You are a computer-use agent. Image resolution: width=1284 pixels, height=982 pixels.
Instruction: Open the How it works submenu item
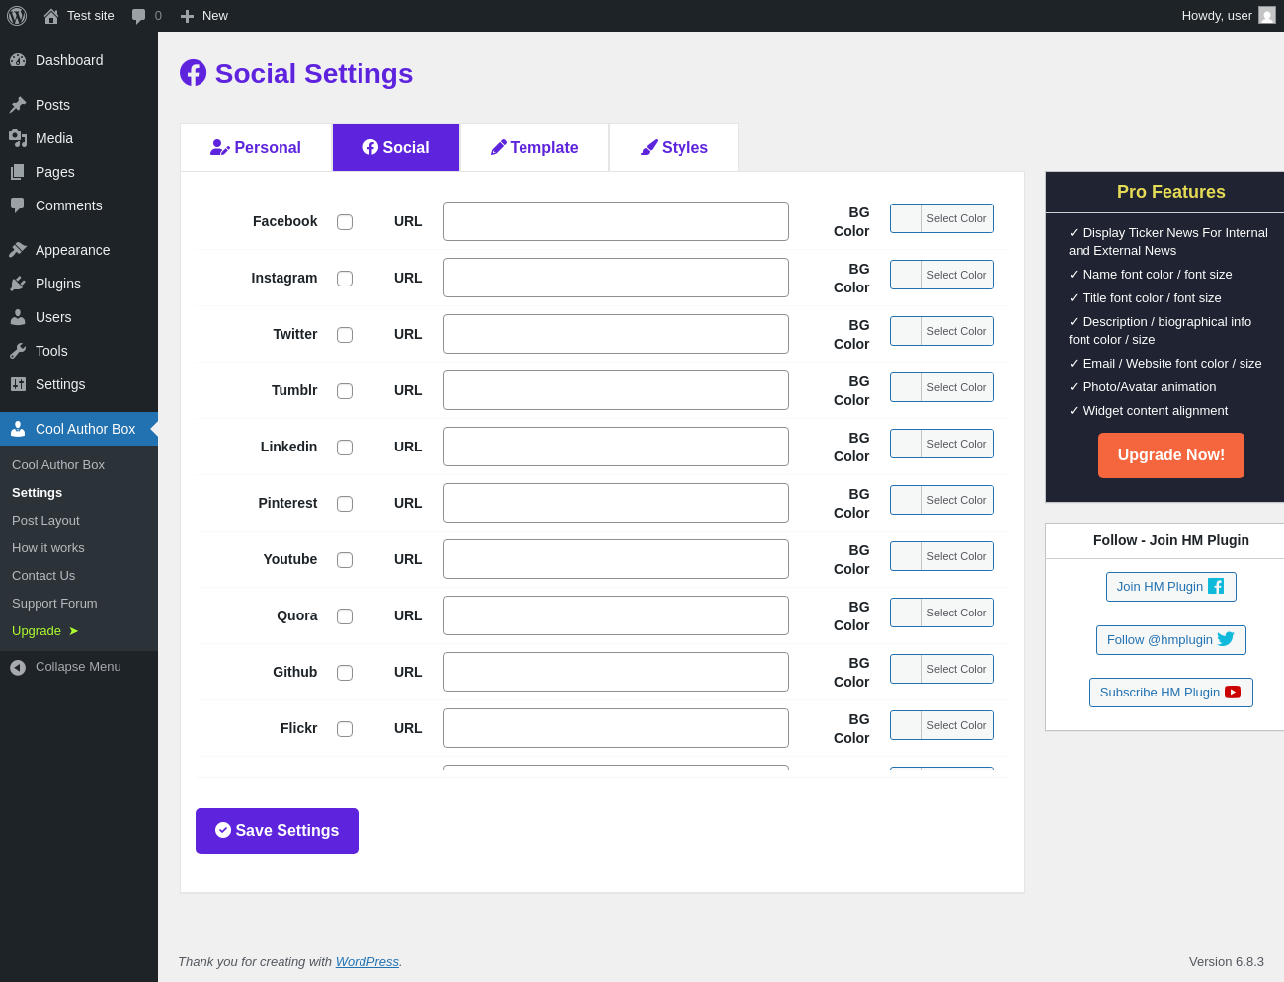point(48,548)
